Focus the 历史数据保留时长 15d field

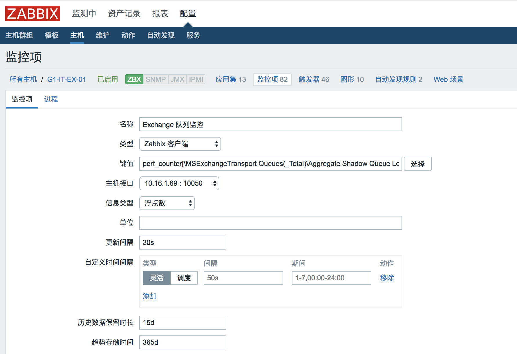click(183, 323)
